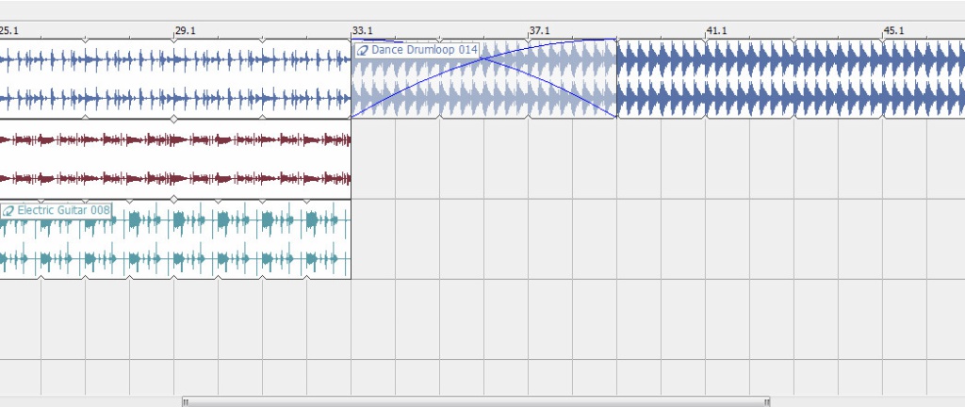Click the left zoom handle of the horizontal scrollbar
The width and height of the screenshot is (965, 407).
(186, 402)
